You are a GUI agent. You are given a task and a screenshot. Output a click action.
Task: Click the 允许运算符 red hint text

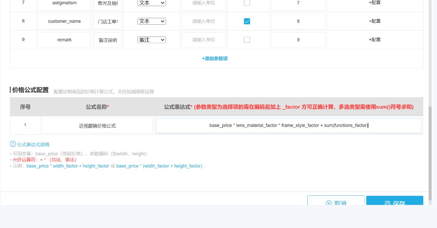pos(44,160)
